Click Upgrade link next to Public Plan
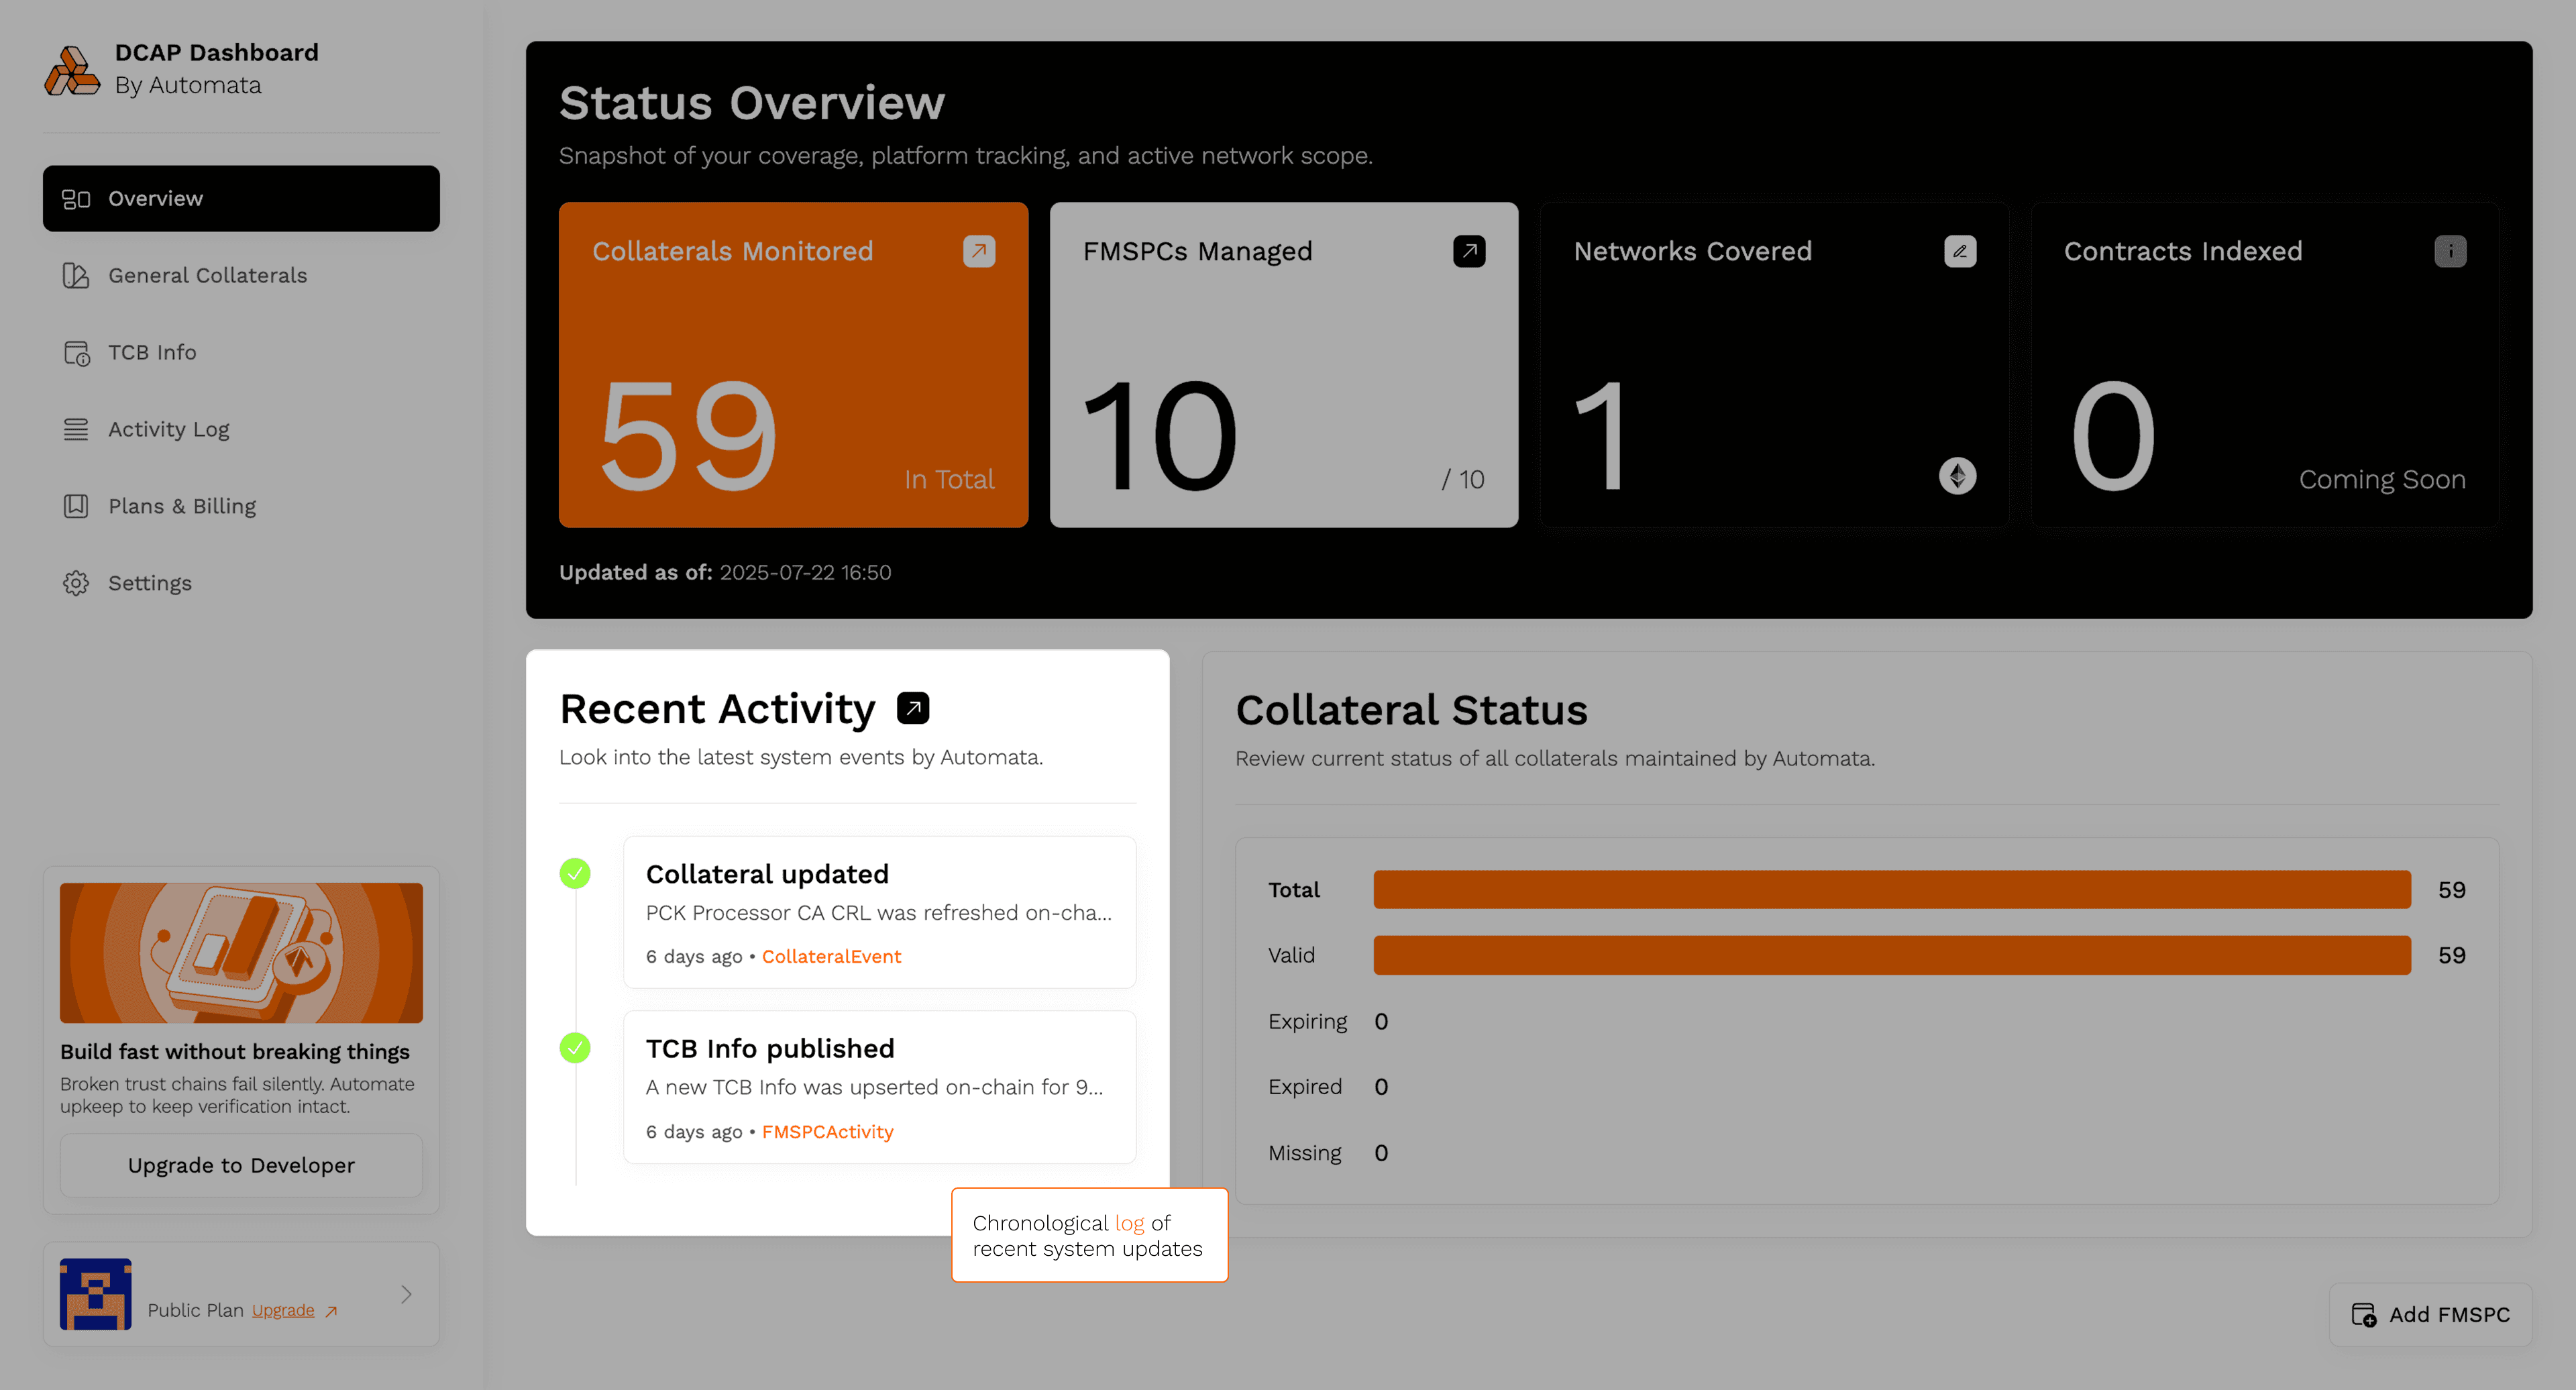Viewport: 2576px width, 1390px height. coord(283,1310)
